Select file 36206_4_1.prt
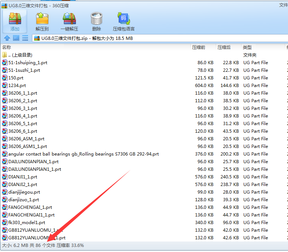 click(x=23, y=116)
